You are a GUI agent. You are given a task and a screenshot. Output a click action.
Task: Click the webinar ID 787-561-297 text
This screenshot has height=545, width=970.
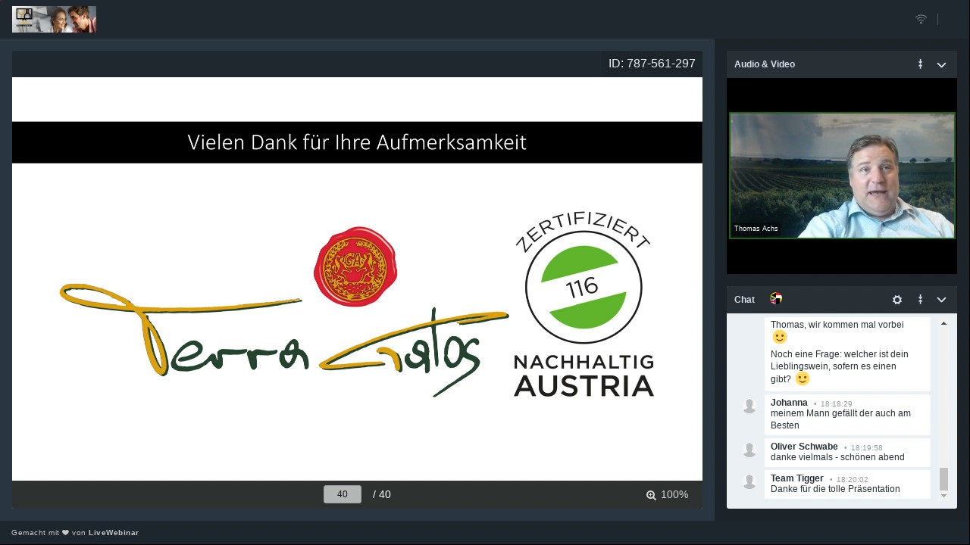[652, 64]
